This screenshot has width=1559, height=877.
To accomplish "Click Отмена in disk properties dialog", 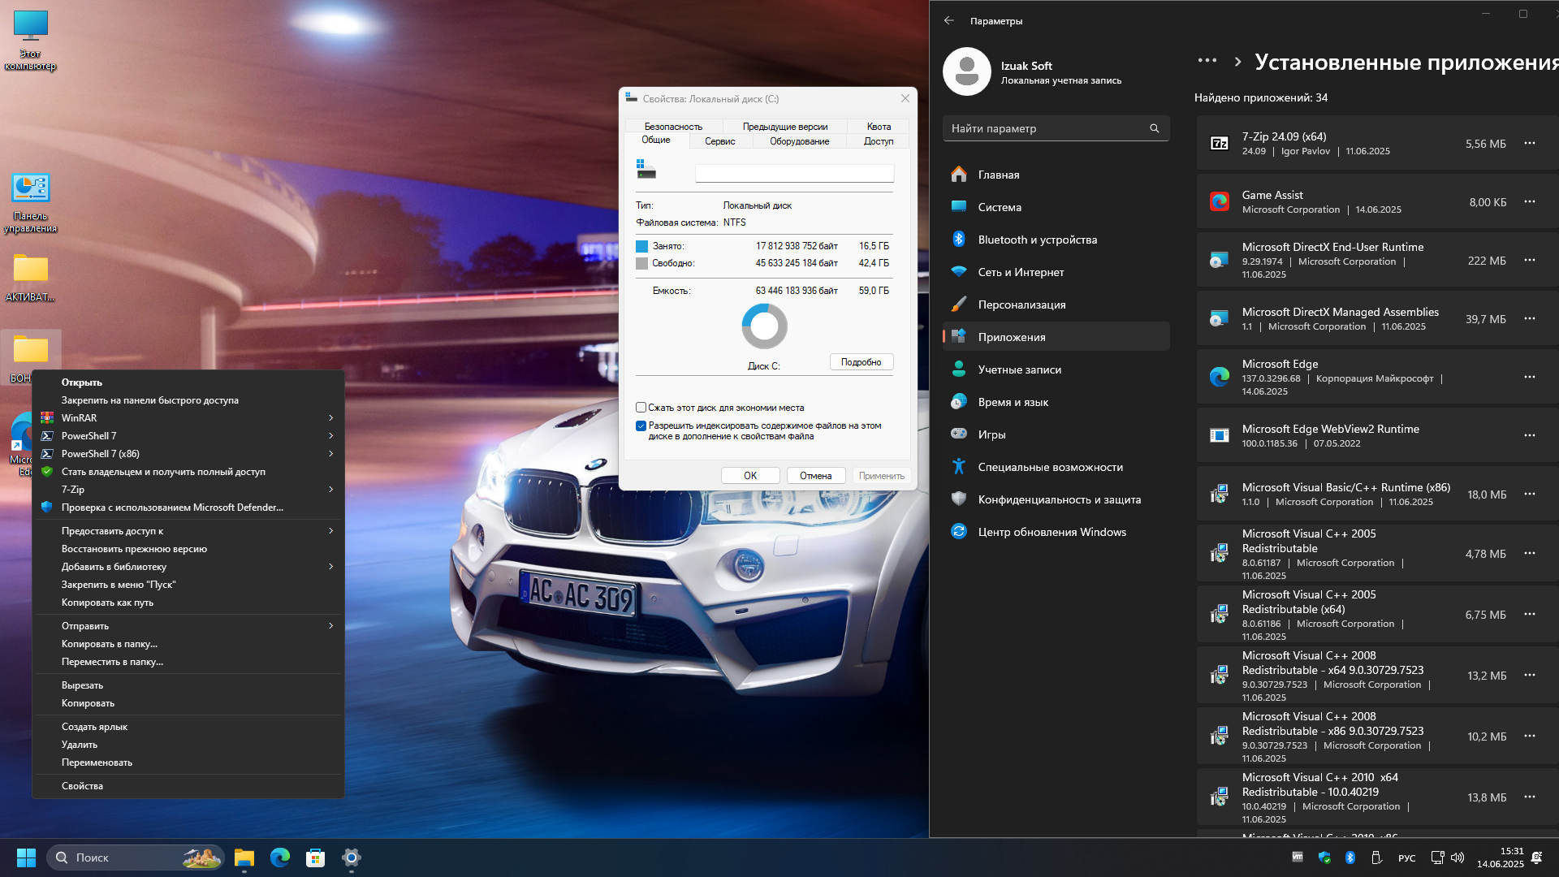I will 816,476.
